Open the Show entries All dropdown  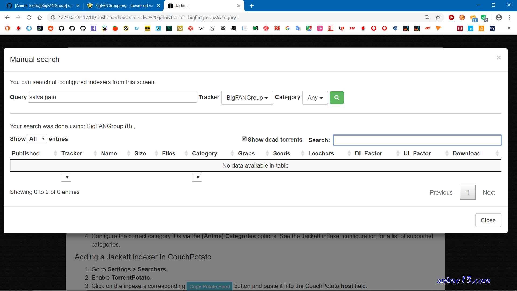(37, 139)
